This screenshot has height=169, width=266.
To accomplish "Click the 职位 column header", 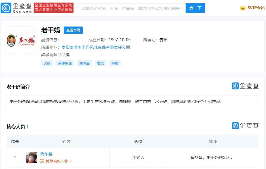I will [x=138, y=142].
